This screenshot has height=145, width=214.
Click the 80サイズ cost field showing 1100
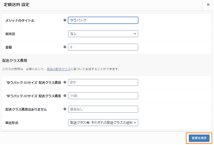pyautogui.click(x=103, y=96)
